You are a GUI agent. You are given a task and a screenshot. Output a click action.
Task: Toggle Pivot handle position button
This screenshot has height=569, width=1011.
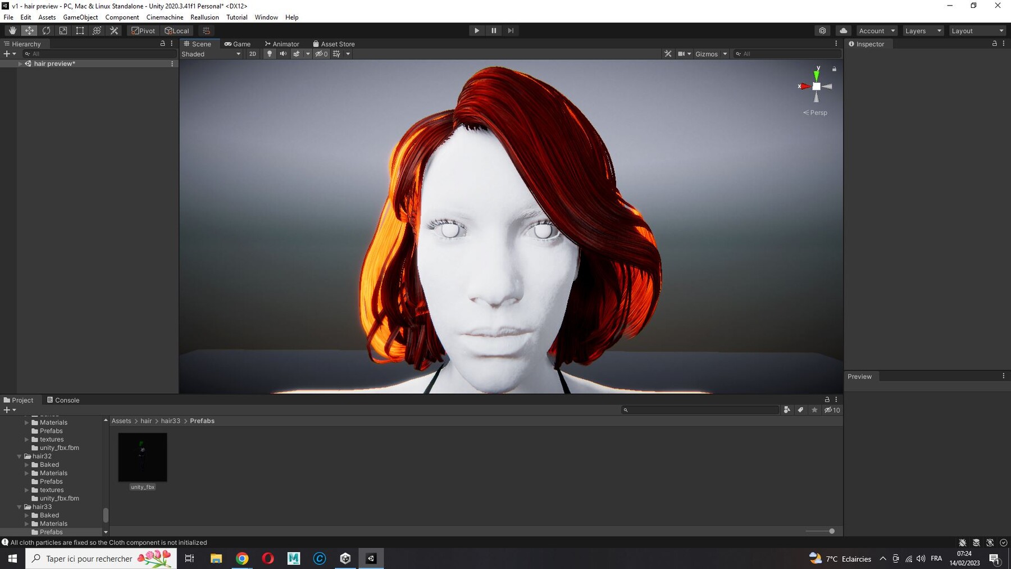coord(143,31)
